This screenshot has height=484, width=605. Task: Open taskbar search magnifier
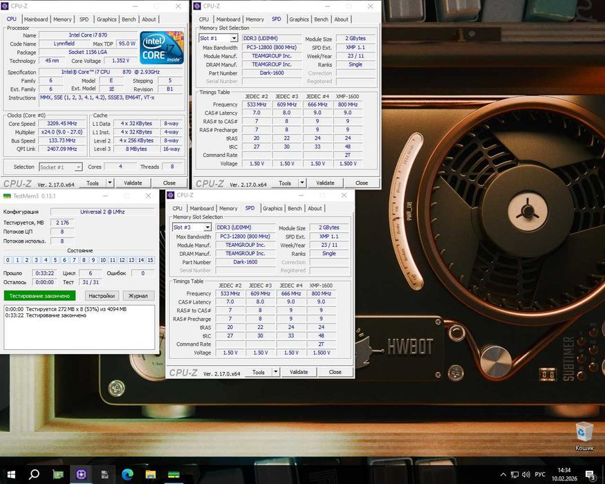(x=34, y=474)
